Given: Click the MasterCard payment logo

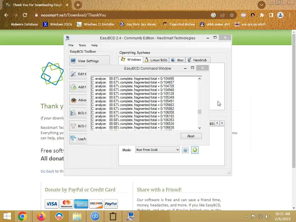Looking at the screenshot, I should tap(66, 204).
